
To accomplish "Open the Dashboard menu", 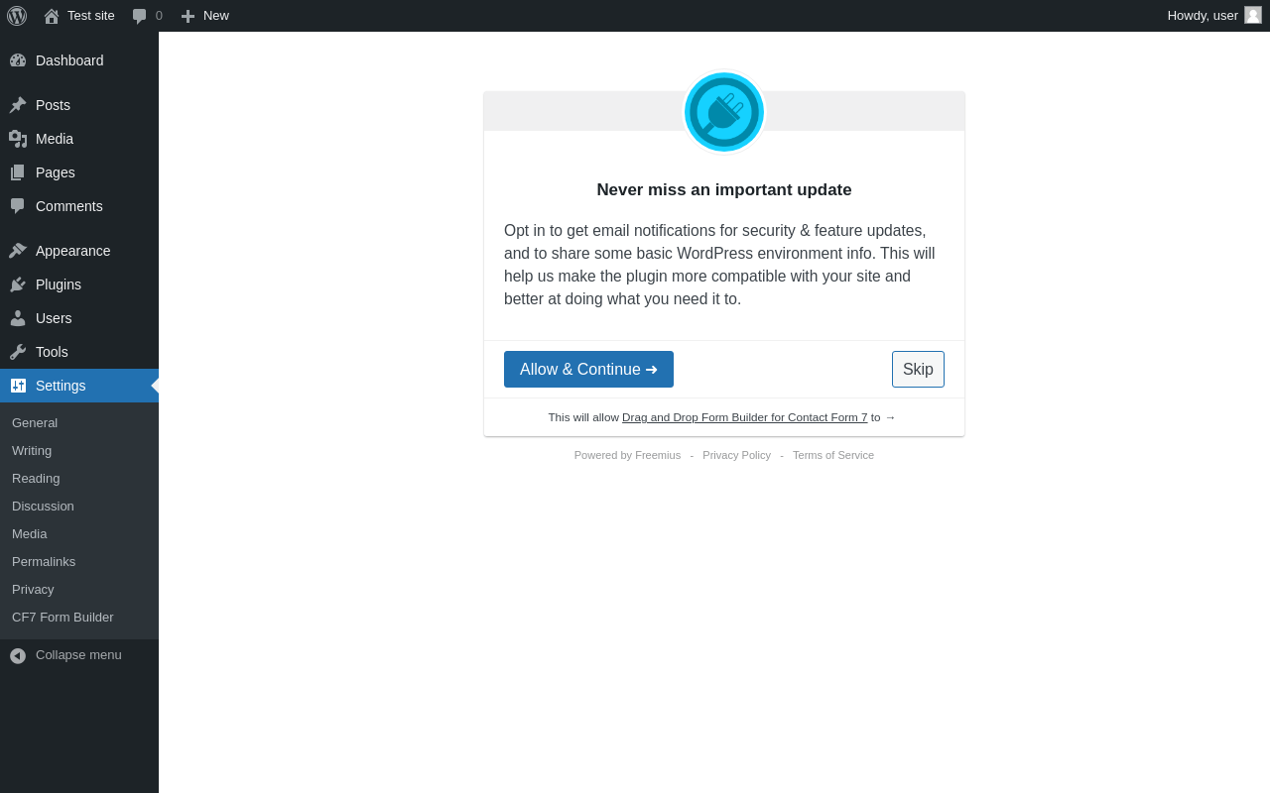I will coord(79,60).
